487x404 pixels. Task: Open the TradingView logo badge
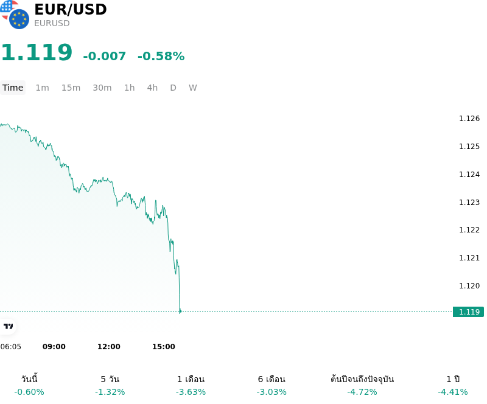pos(8,326)
